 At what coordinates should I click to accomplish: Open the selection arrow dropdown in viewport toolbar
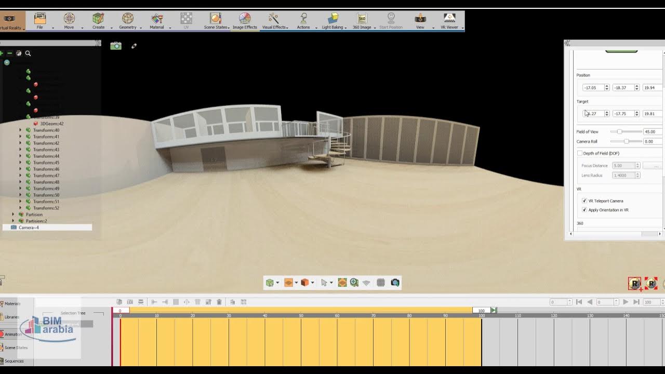pos(331,283)
